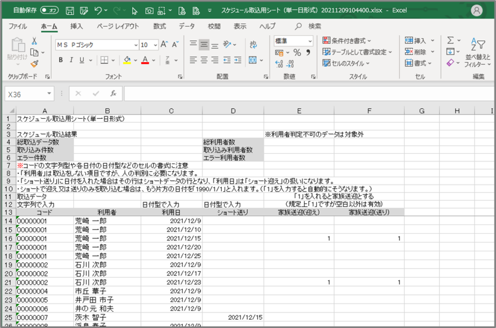Open the ファイル tab
Image resolution: width=496 pixels, height=328 pixels.
(x=18, y=26)
